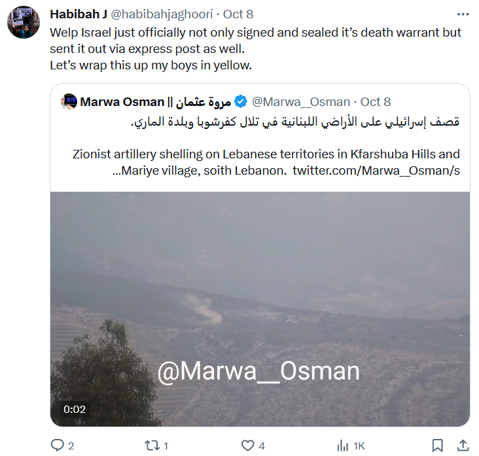The width and height of the screenshot is (479, 456).
Task: Click the Marwa Osman display name
Action: coord(156,102)
